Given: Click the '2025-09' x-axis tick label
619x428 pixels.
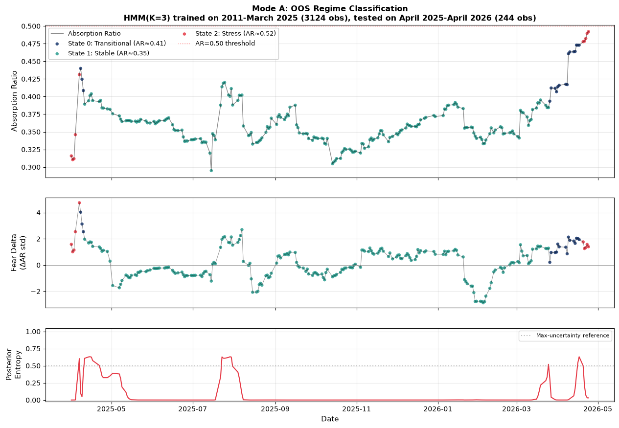Looking at the screenshot, I should tap(275, 409).
